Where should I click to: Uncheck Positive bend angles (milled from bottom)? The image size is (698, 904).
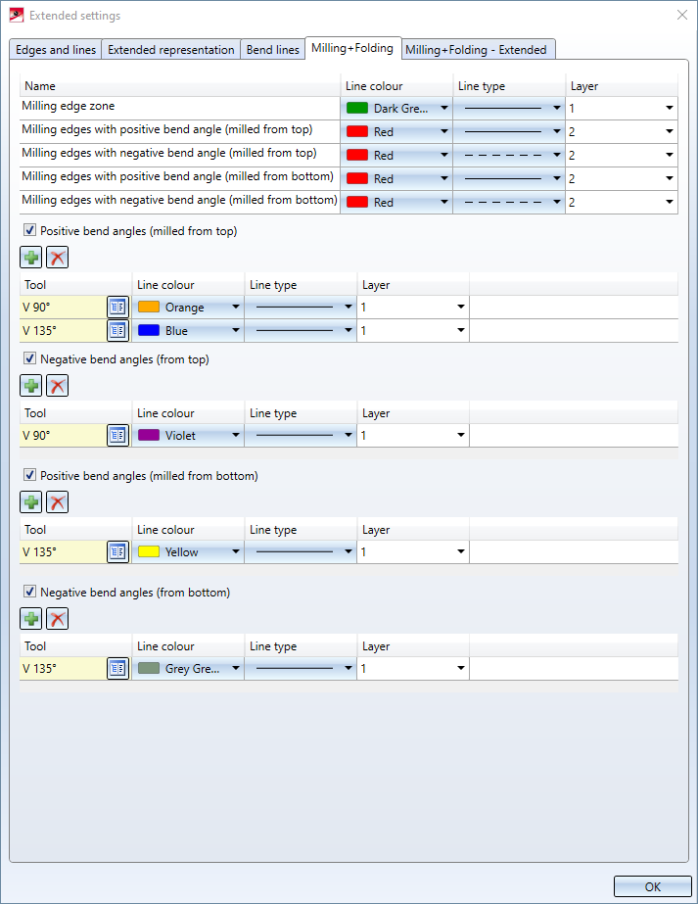29,475
